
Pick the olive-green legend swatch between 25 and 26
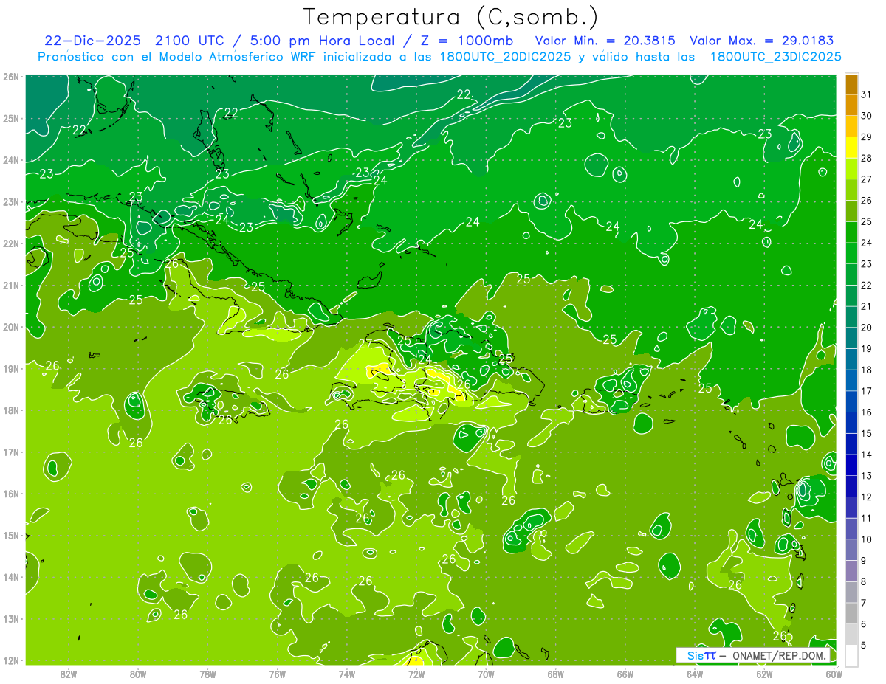851,211
